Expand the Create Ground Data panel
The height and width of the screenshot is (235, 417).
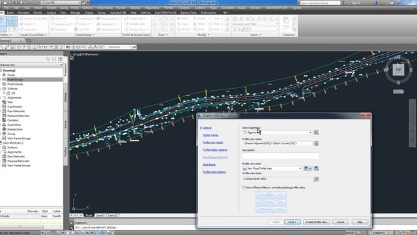[33, 35]
